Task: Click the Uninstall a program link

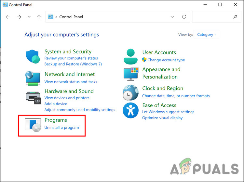Action: [x=61, y=128]
